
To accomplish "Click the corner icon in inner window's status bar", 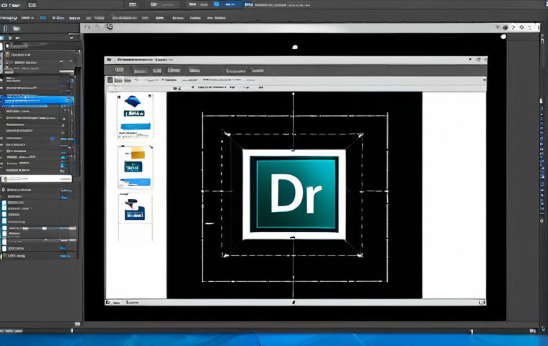I will click(482, 302).
